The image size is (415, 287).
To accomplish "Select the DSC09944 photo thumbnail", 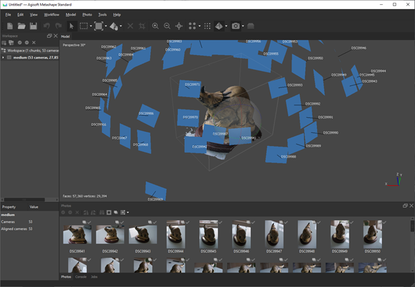I will 175,235.
